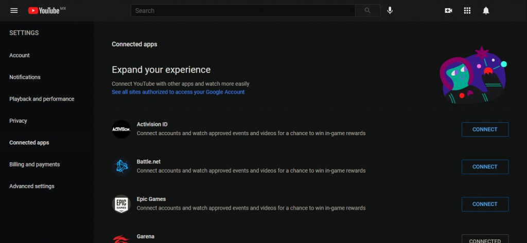The height and width of the screenshot is (243, 527).
Task: Open Playback and performance settings
Action: click(x=42, y=99)
